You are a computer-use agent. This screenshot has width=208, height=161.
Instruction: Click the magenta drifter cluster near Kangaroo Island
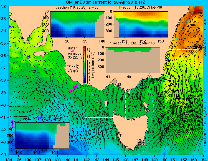tap(28, 56)
